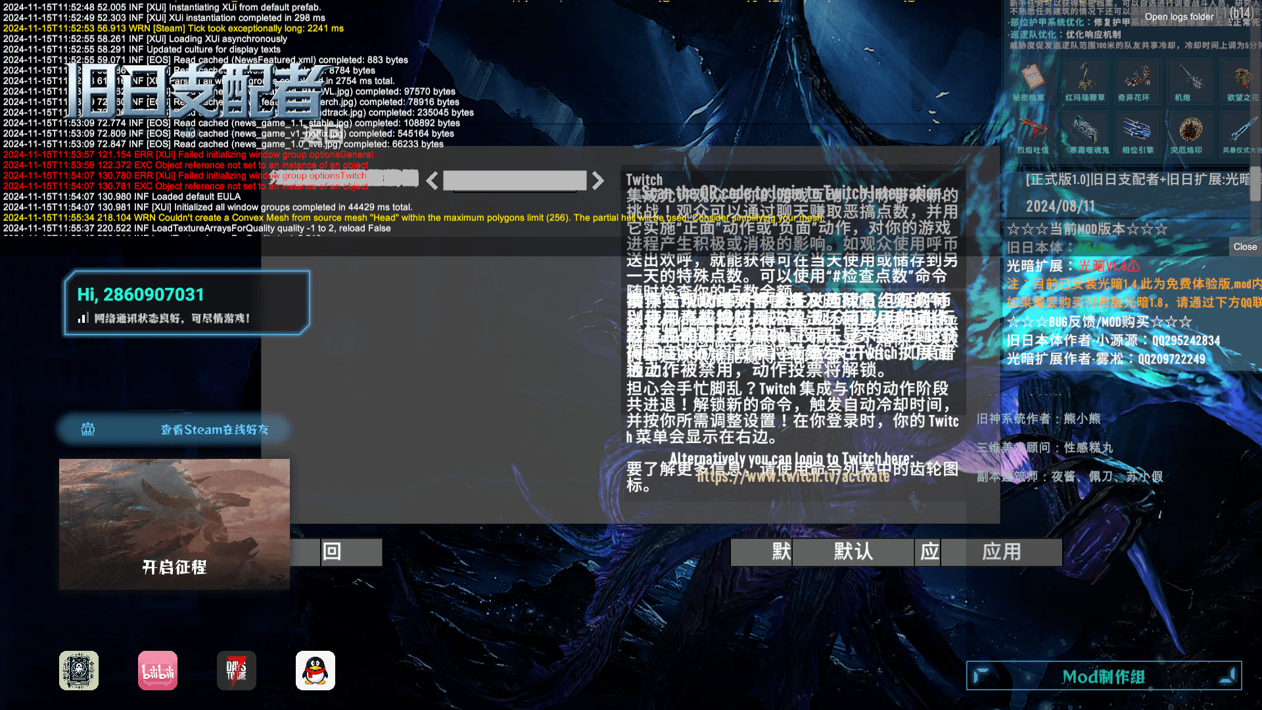Select the 奇异花环 wreath item icon
This screenshot has height=710, width=1262.
tap(1137, 77)
